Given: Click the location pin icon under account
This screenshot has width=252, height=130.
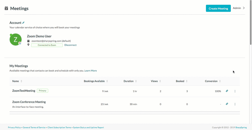Looking at the screenshot, I should (x=28, y=45).
